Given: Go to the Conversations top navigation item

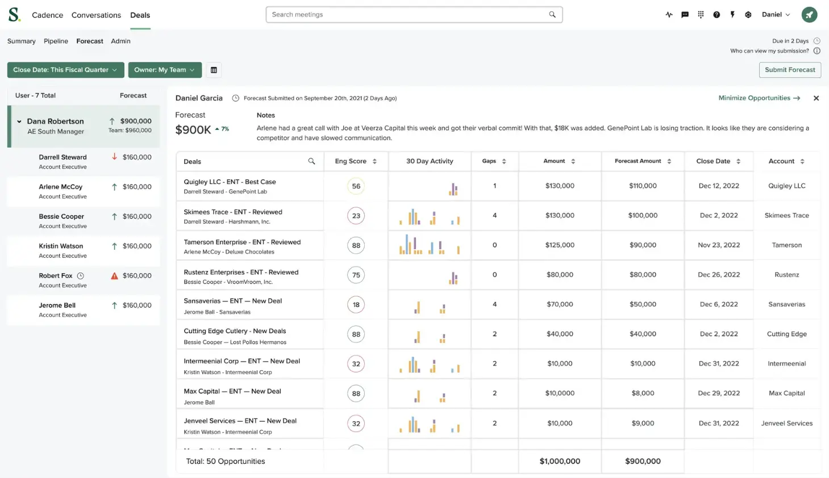Looking at the screenshot, I should point(96,15).
